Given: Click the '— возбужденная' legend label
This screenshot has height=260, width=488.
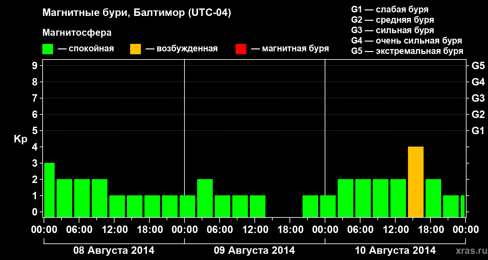Looking at the screenshot, I should pyautogui.click(x=182, y=49).
